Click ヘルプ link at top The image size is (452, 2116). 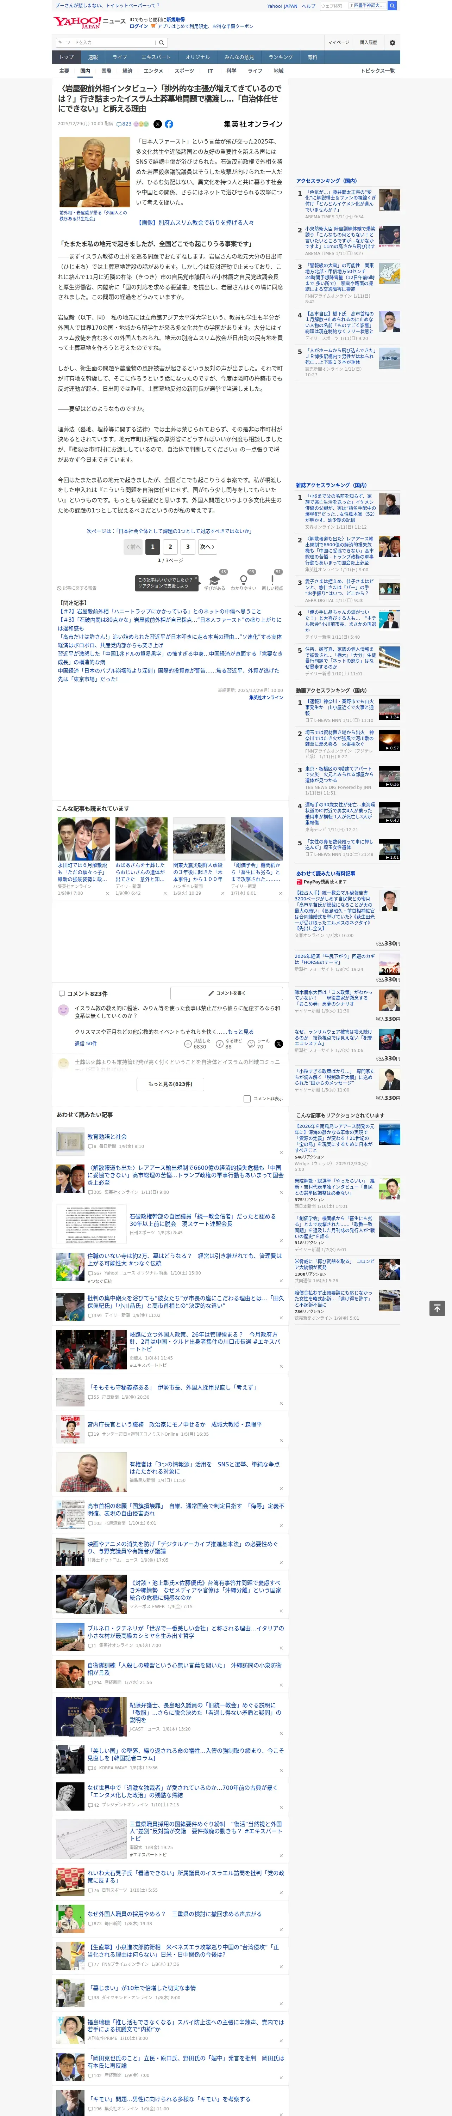308,6
